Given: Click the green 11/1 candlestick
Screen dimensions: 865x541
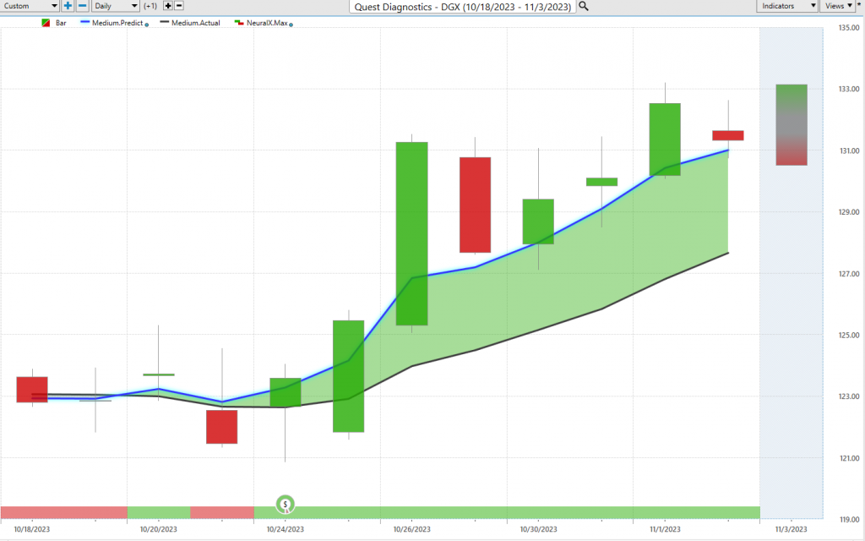Looking at the screenshot, I should 665,139.
